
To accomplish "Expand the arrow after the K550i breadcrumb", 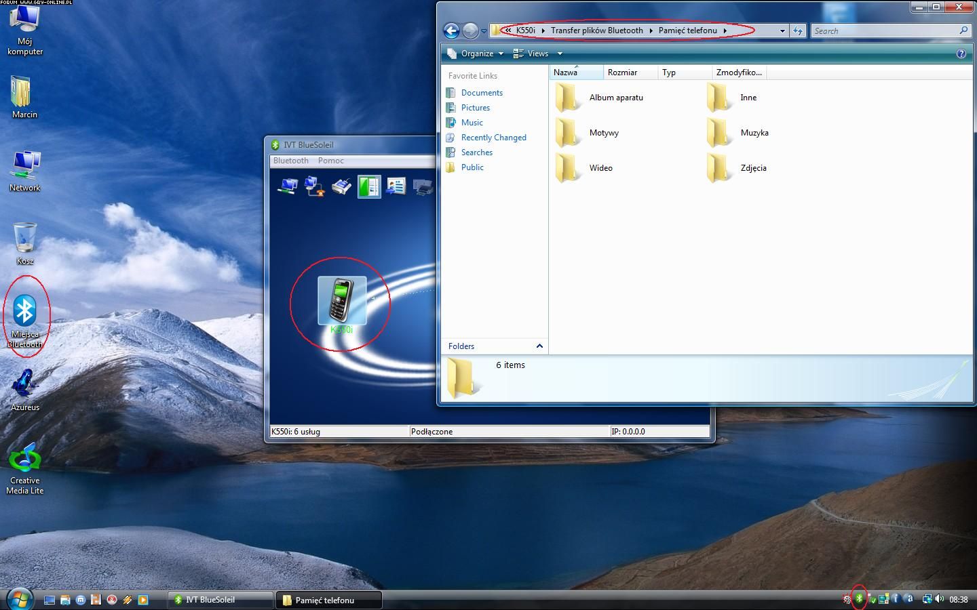I will 543,30.
